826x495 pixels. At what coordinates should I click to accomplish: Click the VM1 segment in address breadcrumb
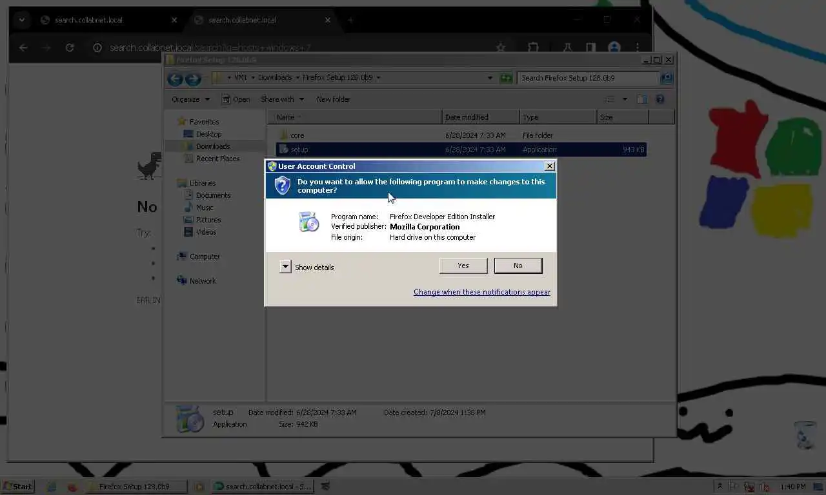coord(240,77)
